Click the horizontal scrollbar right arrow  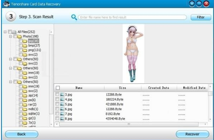[x=205, y=124]
